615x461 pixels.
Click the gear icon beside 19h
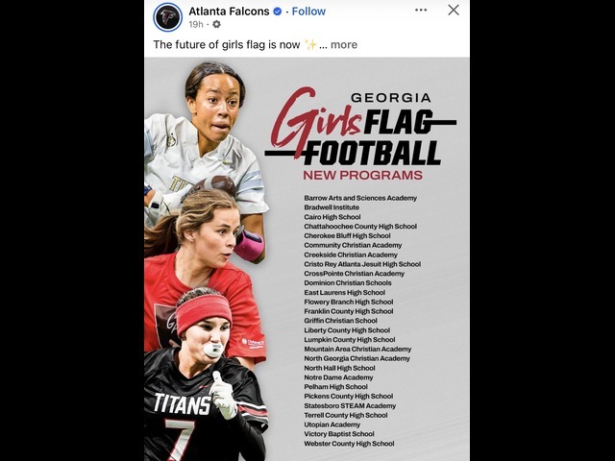[216, 24]
